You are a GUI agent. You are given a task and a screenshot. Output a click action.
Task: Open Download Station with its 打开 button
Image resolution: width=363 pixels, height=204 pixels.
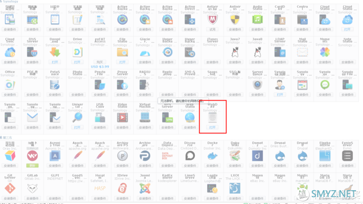[55, 62]
